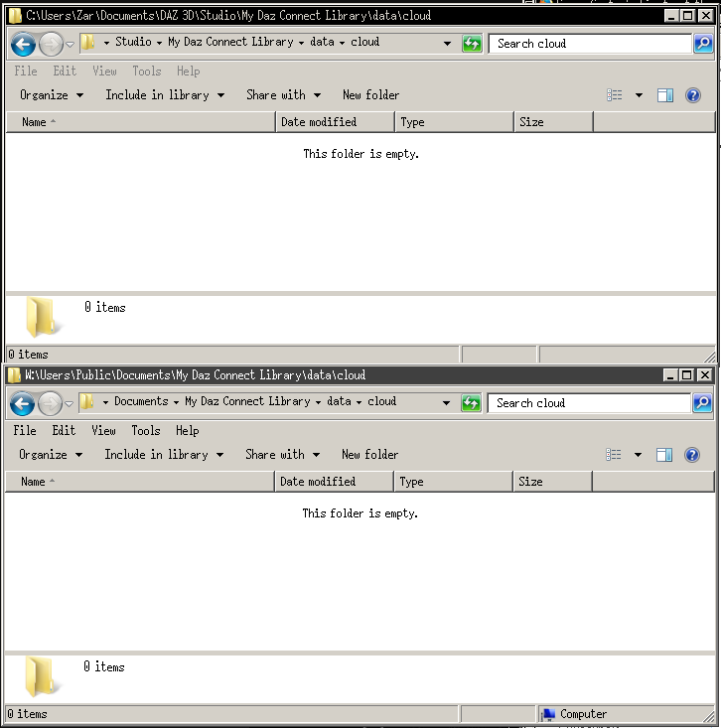The image size is (721, 728).
Task: Expand arrow after My Daz Connect Library, bottom window
Action: tap(318, 402)
